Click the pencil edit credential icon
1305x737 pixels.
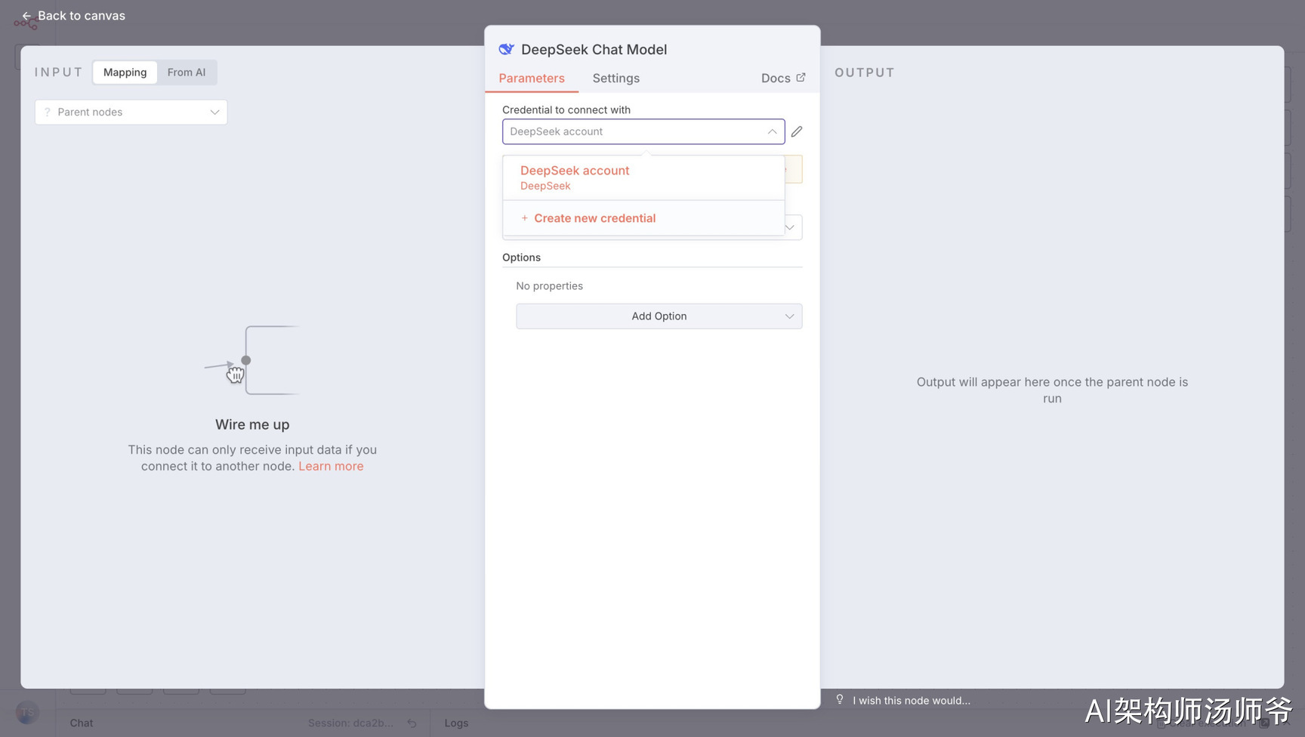(x=797, y=131)
